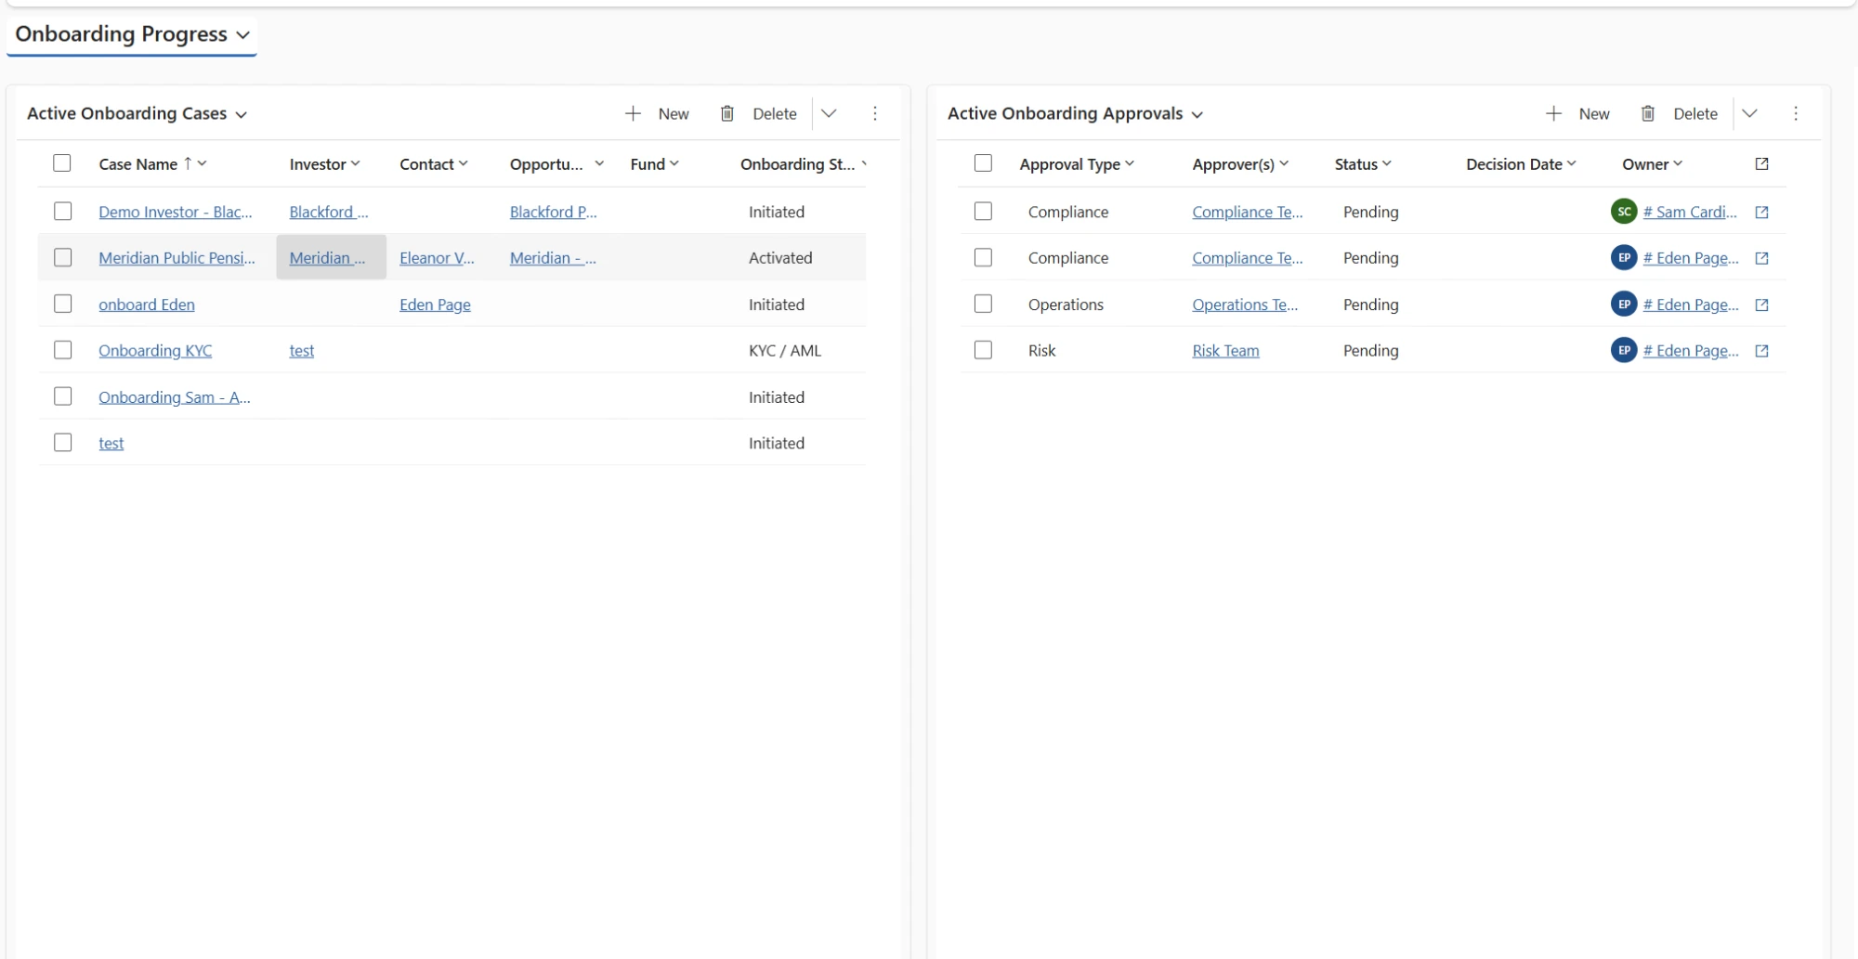Check the Onboarding KYC case row

tap(62, 350)
